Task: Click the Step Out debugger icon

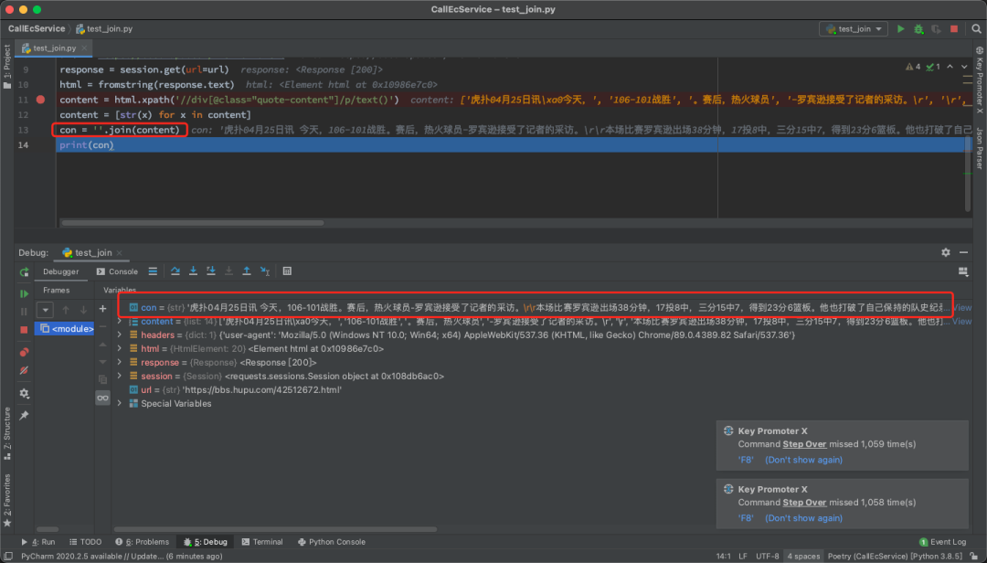Action: (247, 271)
